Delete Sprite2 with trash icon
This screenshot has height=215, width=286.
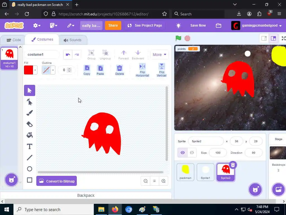coord(233,165)
